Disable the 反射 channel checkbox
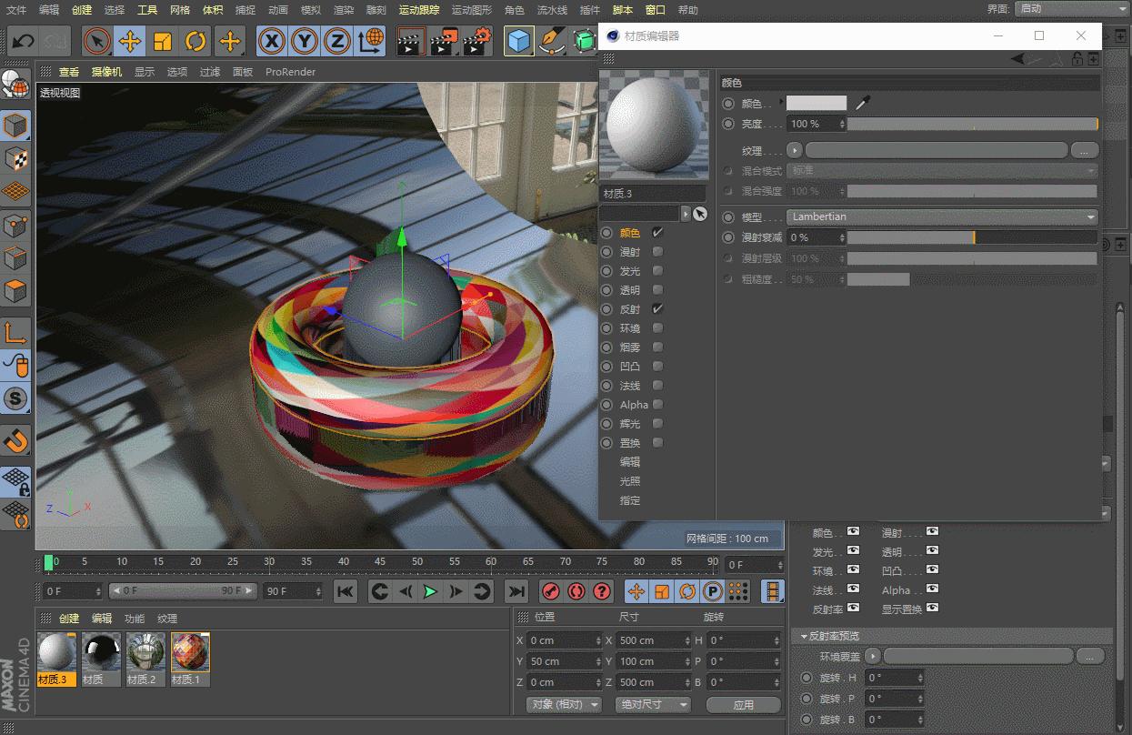This screenshot has height=735, width=1132. click(x=657, y=309)
